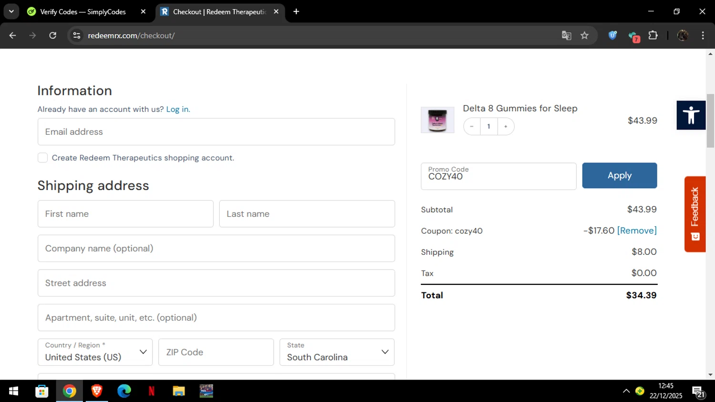Viewport: 715px width, 402px height.
Task: Open the accessibility widget icon
Action: pos(691,115)
